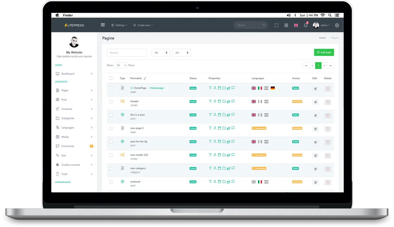This screenshot has width=394, height=227.
Task: Click the edit icon for HomePage row
Action: click(315, 89)
